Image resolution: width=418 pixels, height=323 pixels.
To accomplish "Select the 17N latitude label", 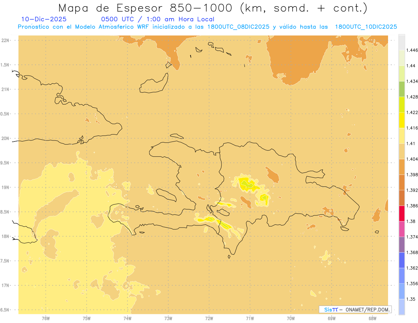I will point(5,285).
